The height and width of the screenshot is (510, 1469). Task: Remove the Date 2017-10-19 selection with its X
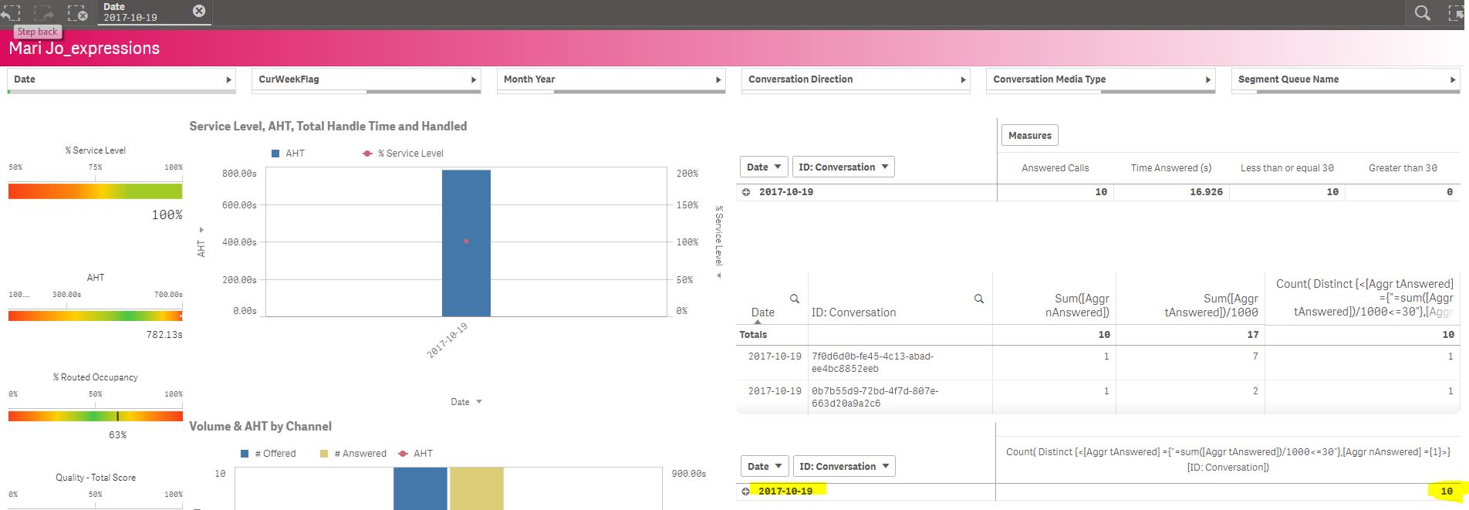coord(199,11)
